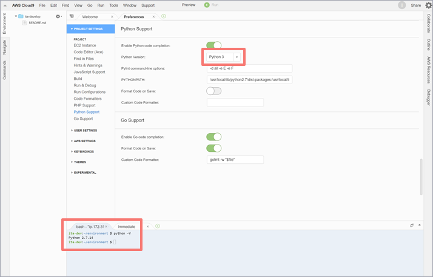Go to JavaScript Support settings
This screenshot has width=433, height=277.
pyautogui.click(x=89, y=72)
